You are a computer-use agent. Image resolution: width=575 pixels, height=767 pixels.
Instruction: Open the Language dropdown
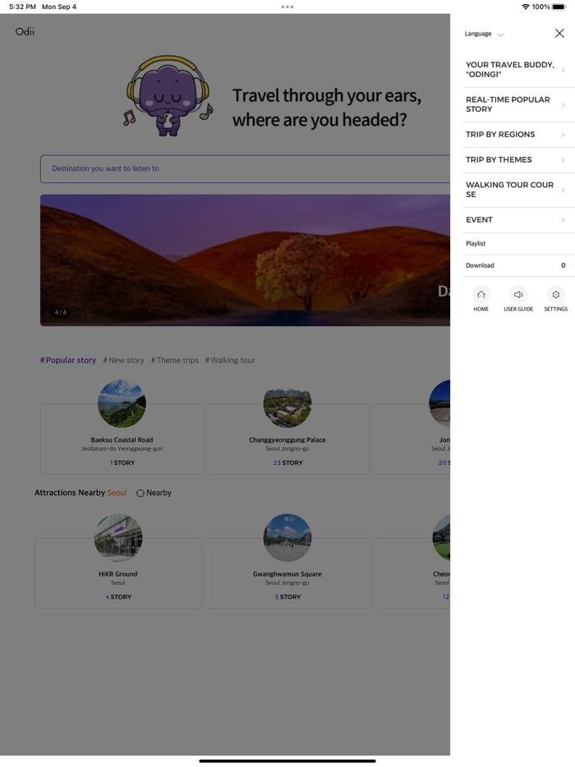tap(484, 34)
